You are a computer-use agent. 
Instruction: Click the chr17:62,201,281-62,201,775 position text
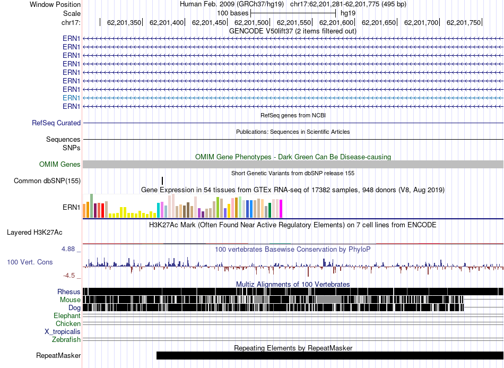click(x=348, y=4)
